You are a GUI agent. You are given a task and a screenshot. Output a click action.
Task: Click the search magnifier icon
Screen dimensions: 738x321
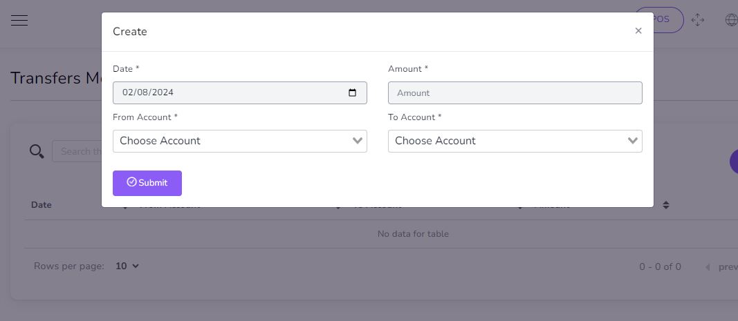click(x=36, y=151)
